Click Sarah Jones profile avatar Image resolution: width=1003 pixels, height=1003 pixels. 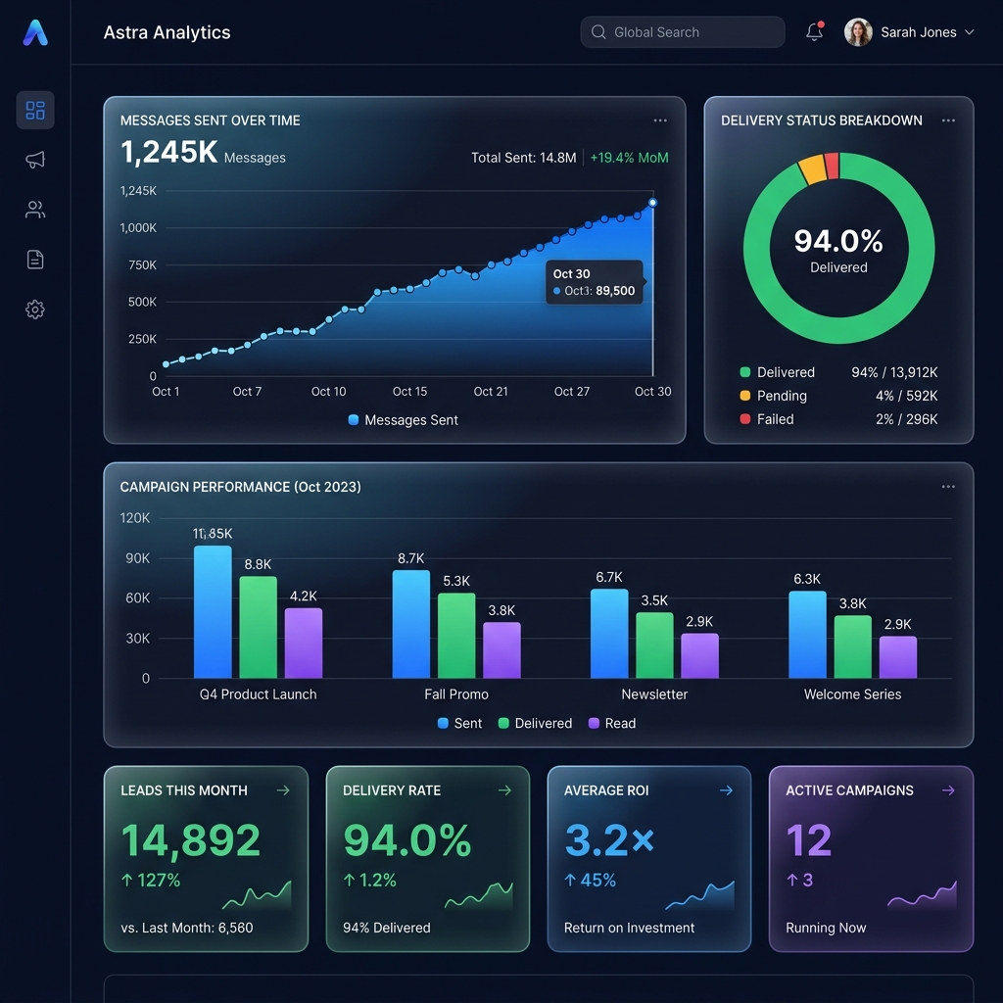point(858,32)
